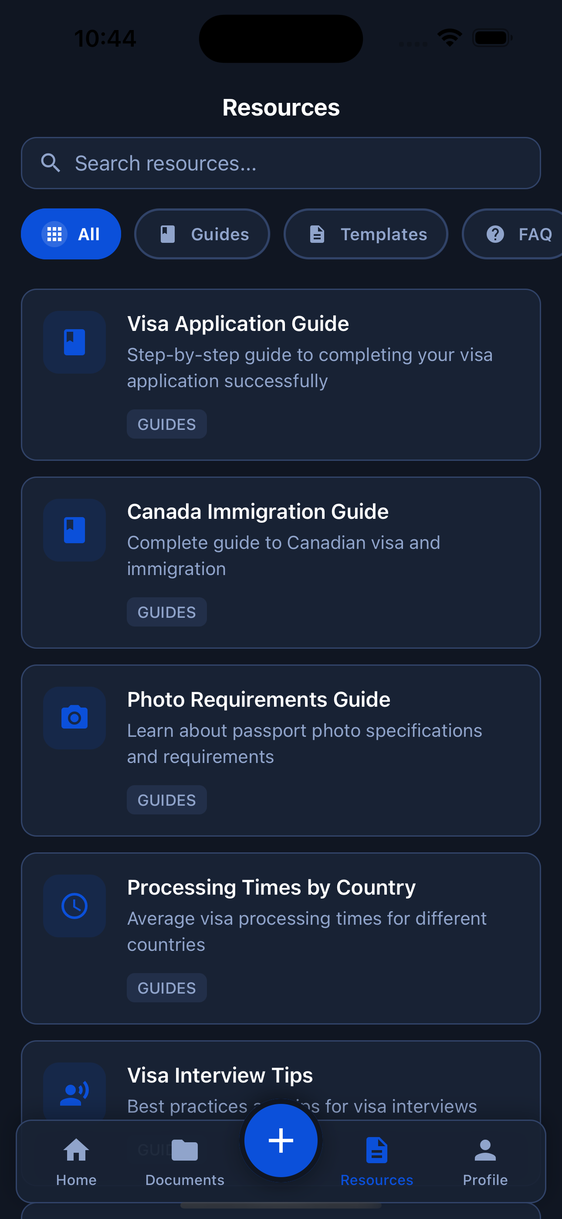Click the Visa Application Guide book icon
Viewport: 562px width, 1219px height.
[74, 342]
